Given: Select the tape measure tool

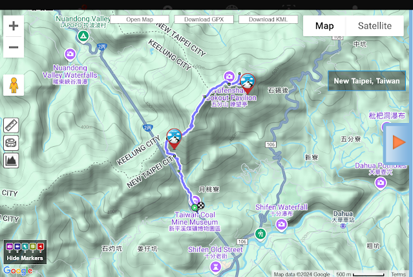Looking at the screenshot, I should (11, 143).
